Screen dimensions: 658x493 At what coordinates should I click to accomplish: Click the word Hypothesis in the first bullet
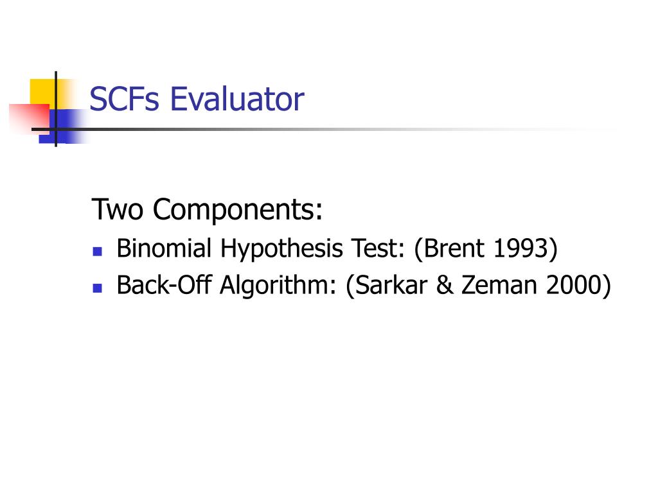click(x=281, y=250)
